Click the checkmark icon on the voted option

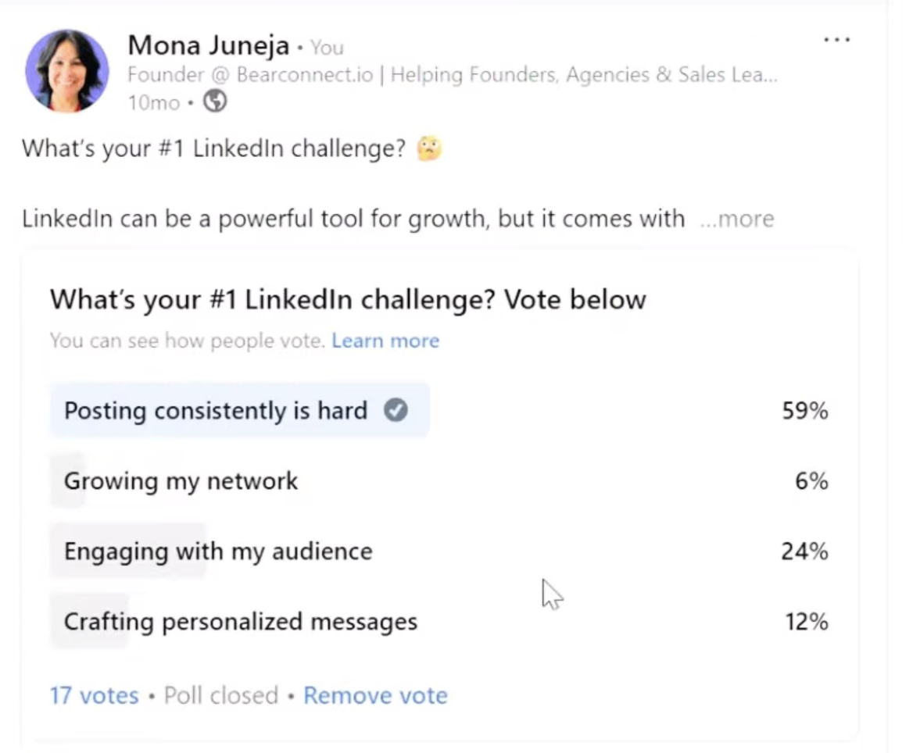396,410
